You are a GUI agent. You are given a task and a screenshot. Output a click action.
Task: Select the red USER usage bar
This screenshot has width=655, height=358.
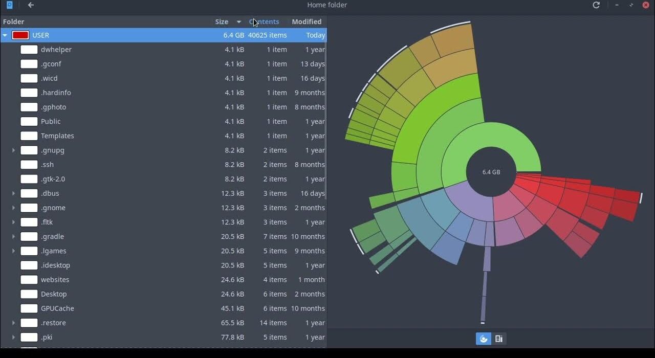[20, 35]
